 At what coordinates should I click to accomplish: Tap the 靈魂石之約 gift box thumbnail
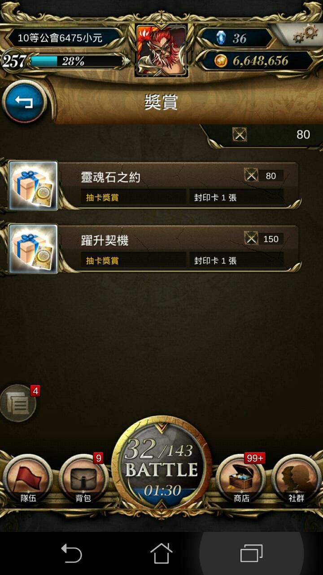click(x=34, y=185)
